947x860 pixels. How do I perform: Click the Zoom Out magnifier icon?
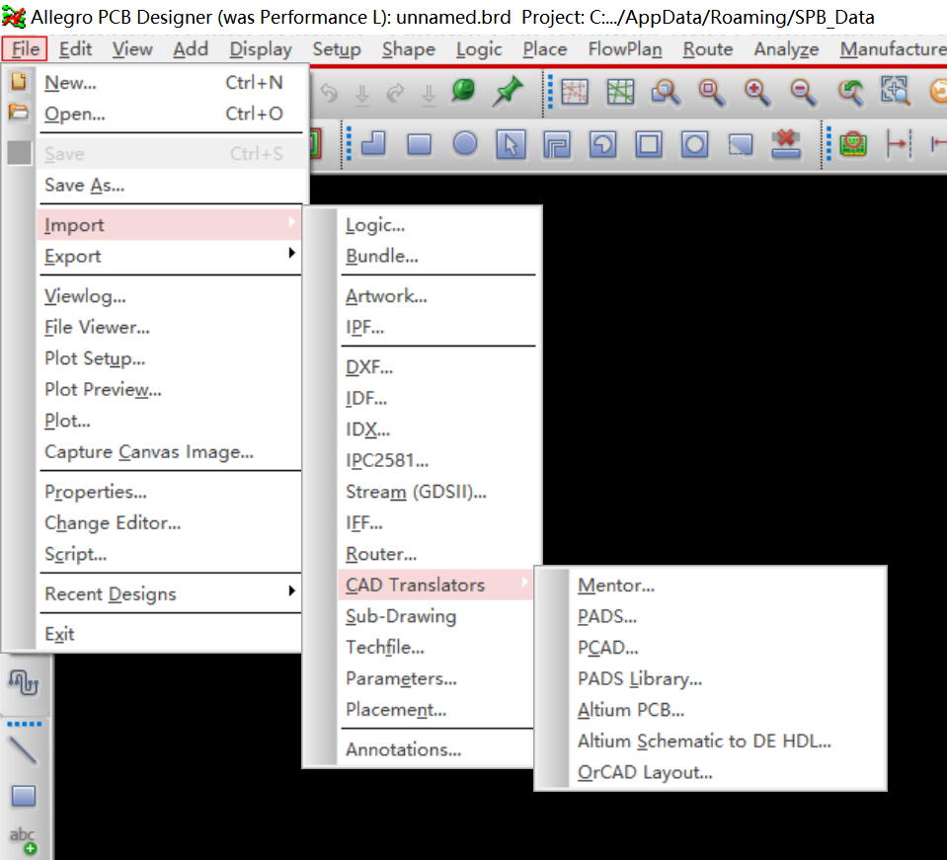[803, 93]
